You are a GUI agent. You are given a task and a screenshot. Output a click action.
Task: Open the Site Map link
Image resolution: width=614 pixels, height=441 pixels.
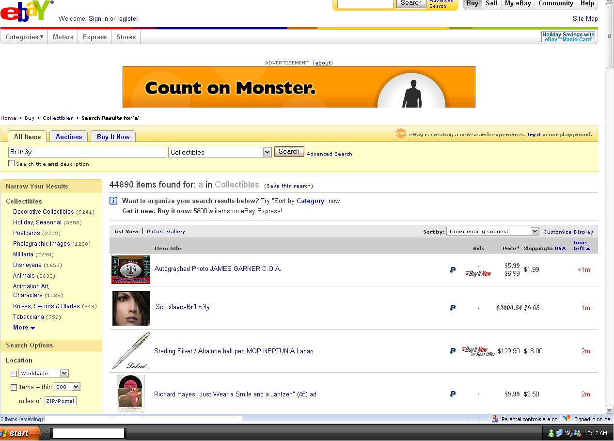coord(585,18)
